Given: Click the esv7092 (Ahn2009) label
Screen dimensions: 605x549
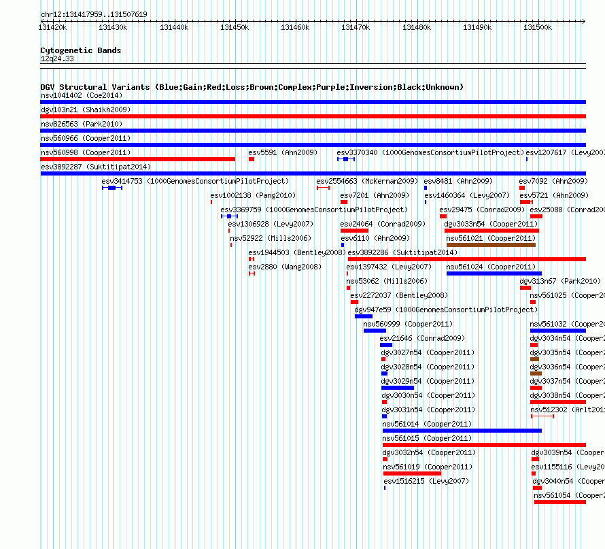Looking at the screenshot, I should 553,181.
